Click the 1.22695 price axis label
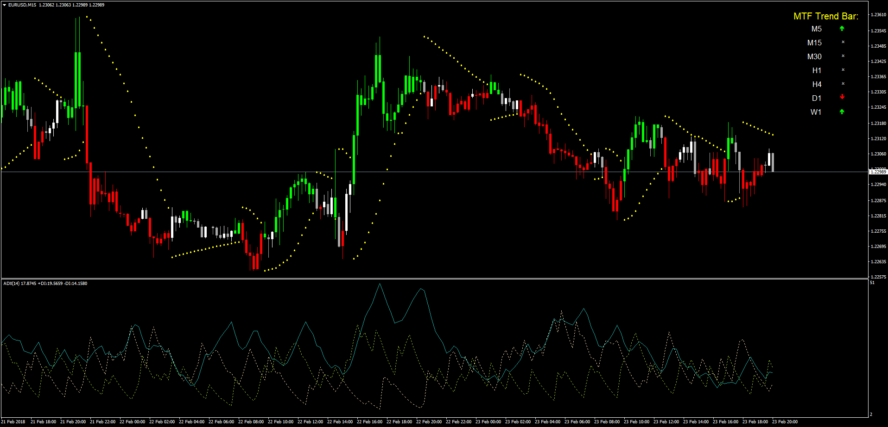Image resolution: width=888 pixels, height=427 pixels. [x=878, y=247]
